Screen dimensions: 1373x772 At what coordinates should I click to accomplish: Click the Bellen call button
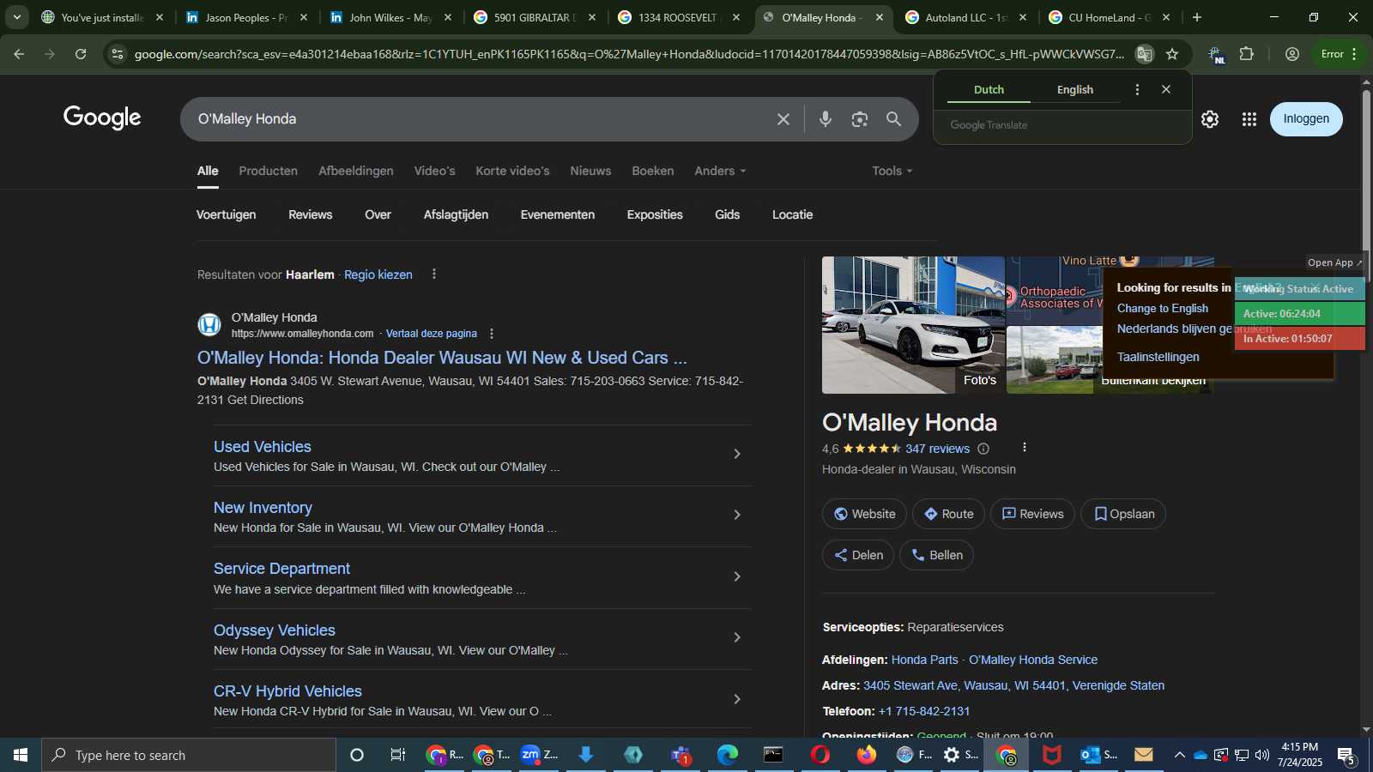tap(936, 555)
